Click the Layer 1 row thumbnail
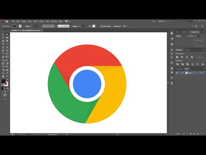 click(186, 73)
